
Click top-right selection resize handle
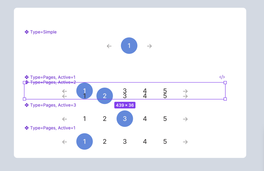coord(225,83)
